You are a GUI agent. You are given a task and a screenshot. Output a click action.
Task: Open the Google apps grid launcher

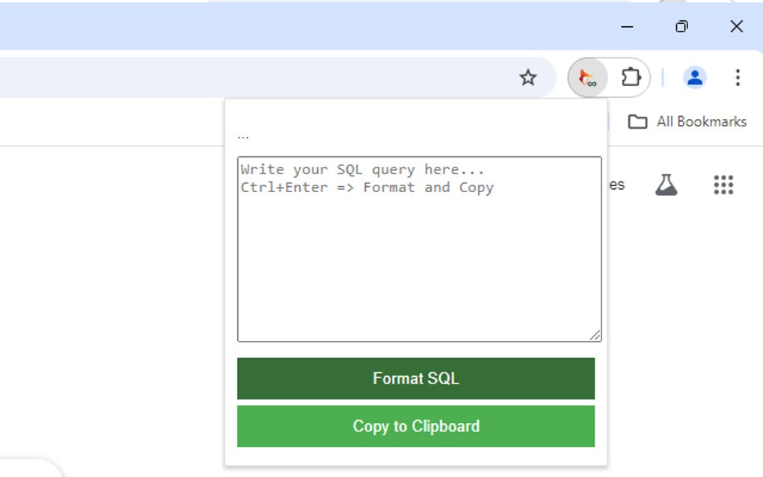[x=723, y=185]
